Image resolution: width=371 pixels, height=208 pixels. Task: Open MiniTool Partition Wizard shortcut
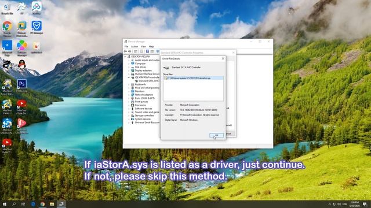coord(7,107)
